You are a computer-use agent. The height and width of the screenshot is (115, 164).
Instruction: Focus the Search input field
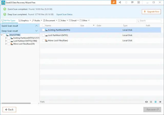(x=149, y=21)
